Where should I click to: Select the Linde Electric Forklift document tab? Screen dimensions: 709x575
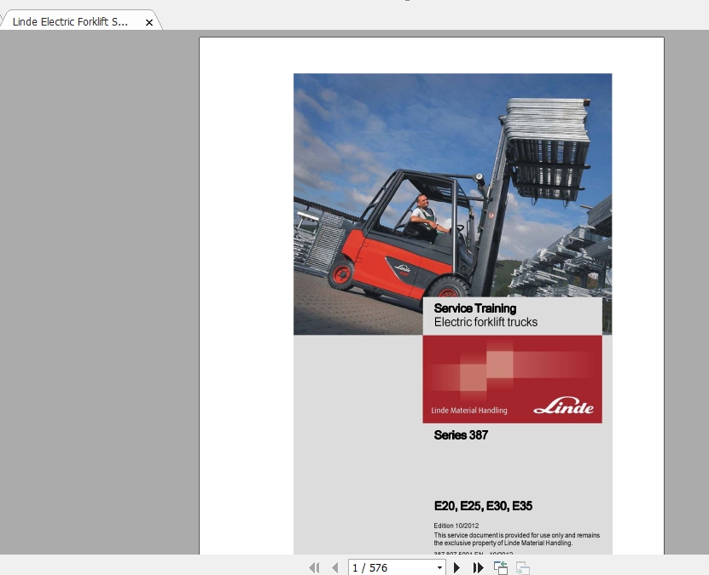pyautogui.click(x=71, y=22)
